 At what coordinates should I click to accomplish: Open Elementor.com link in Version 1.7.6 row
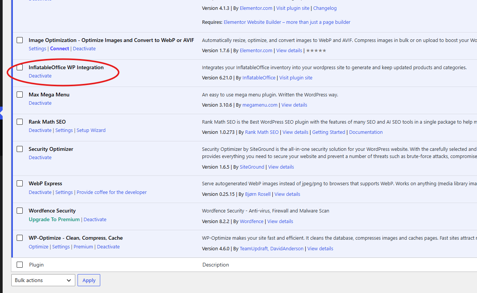[x=256, y=50]
